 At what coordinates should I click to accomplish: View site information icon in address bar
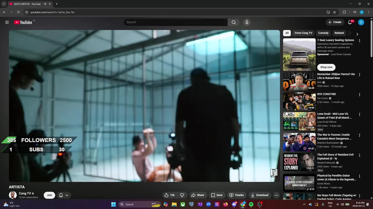click(x=26, y=12)
